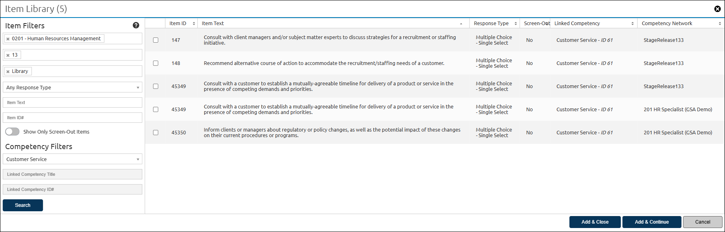The width and height of the screenshot is (725, 232).
Task: Check the box for item 45350
Action: pos(156,132)
